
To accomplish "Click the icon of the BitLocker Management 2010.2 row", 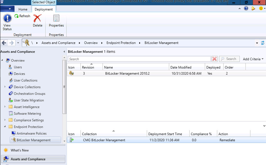I will 72,73.
